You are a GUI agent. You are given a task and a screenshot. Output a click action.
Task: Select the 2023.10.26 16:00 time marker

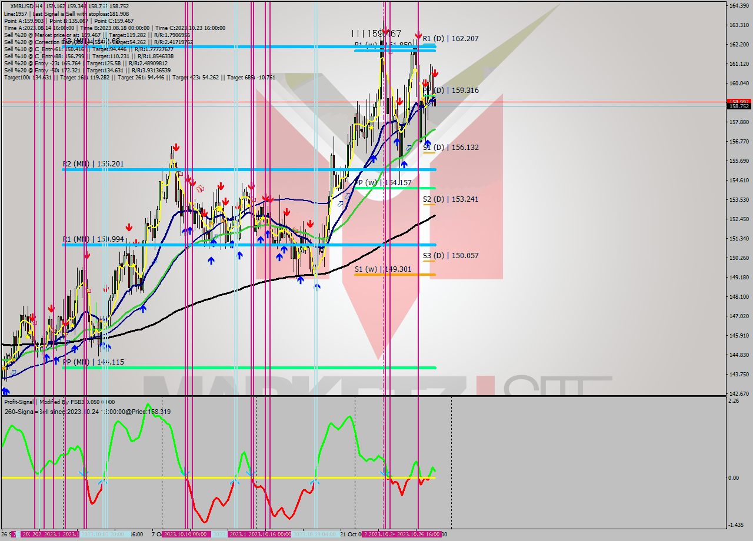(419, 535)
